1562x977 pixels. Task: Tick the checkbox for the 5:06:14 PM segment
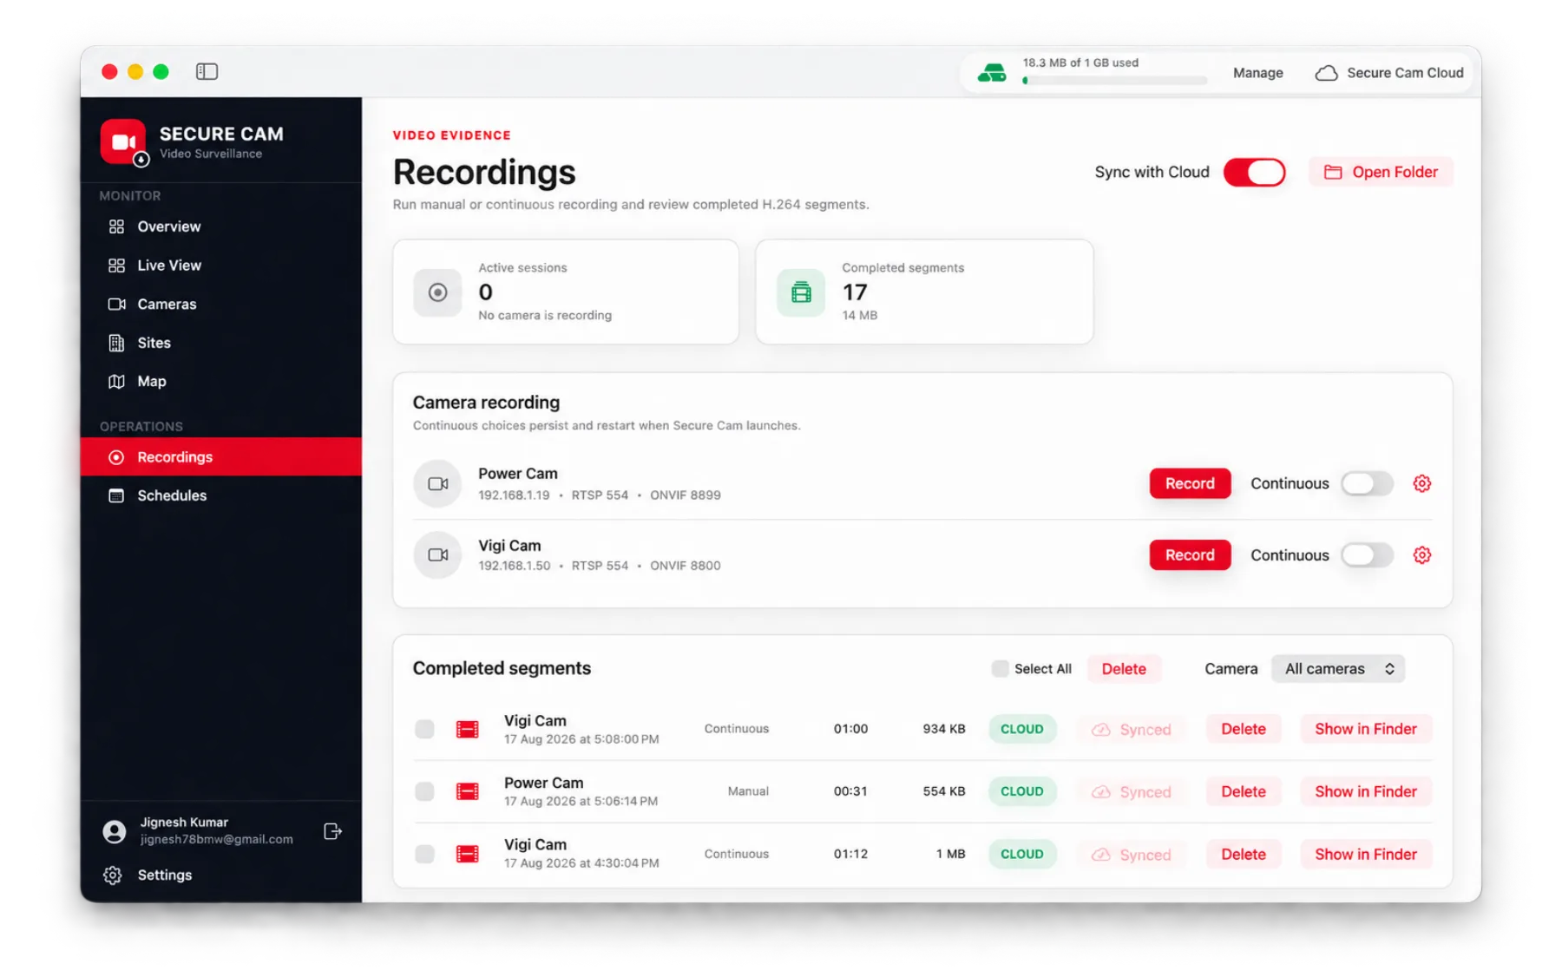424,791
